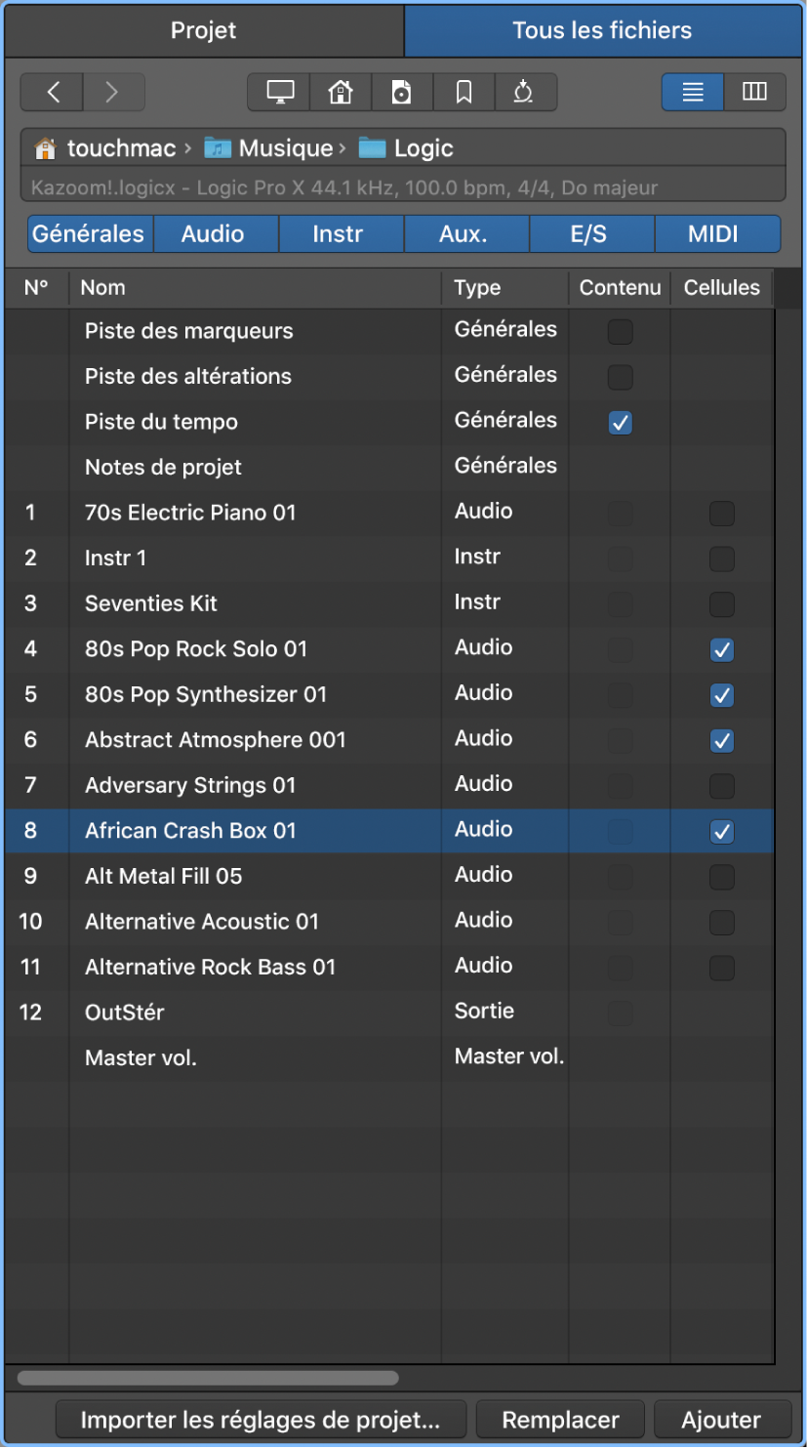The width and height of the screenshot is (807, 1449).
Task: Click the back navigation arrow
Action: [x=52, y=92]
